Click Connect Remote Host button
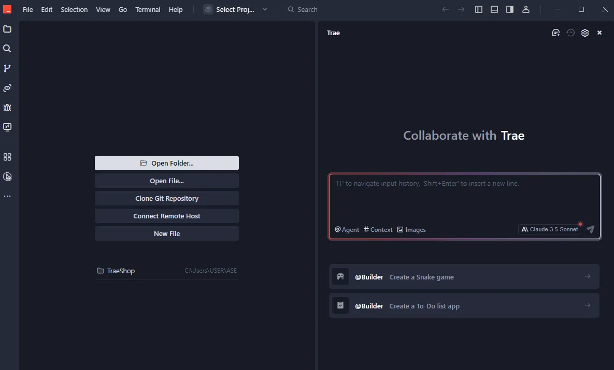The height and width of the screenshot is (370, 614). pyautogui.click(x=167, y=216)
